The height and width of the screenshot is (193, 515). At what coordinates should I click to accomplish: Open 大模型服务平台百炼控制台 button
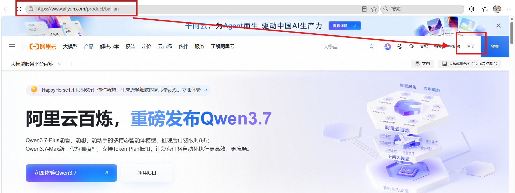[x=470, y=64]
